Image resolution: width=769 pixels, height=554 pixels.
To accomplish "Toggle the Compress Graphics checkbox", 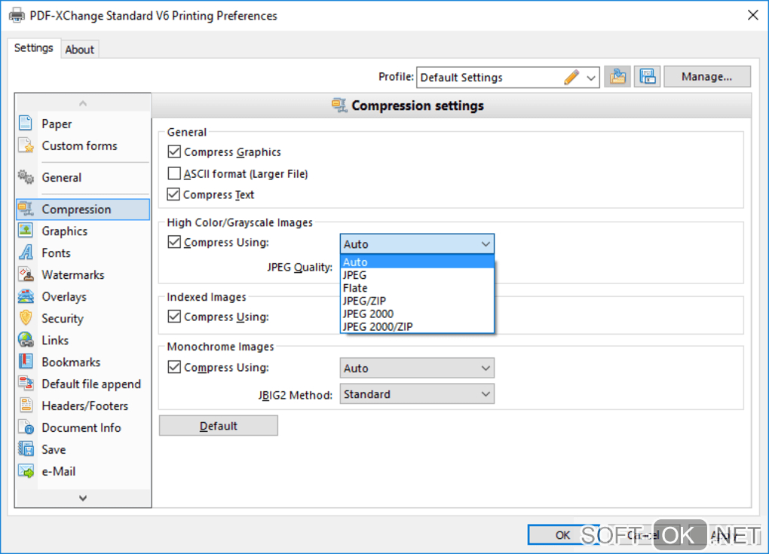I will 174,152.
